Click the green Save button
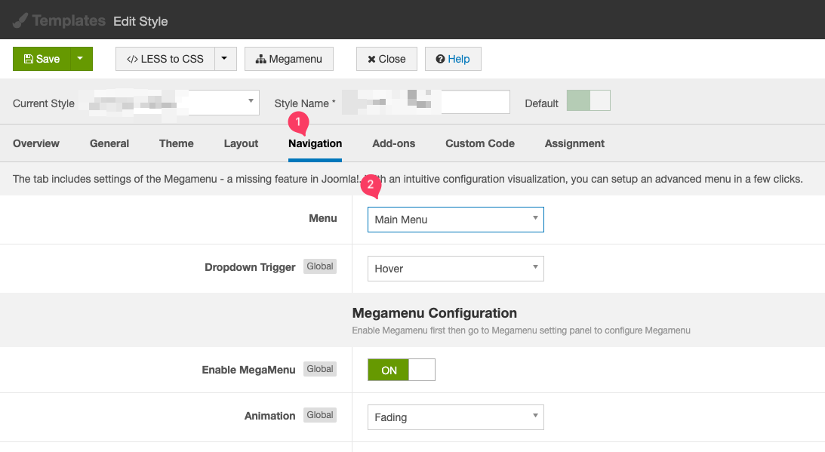825x452 pixels. point(42,59)
